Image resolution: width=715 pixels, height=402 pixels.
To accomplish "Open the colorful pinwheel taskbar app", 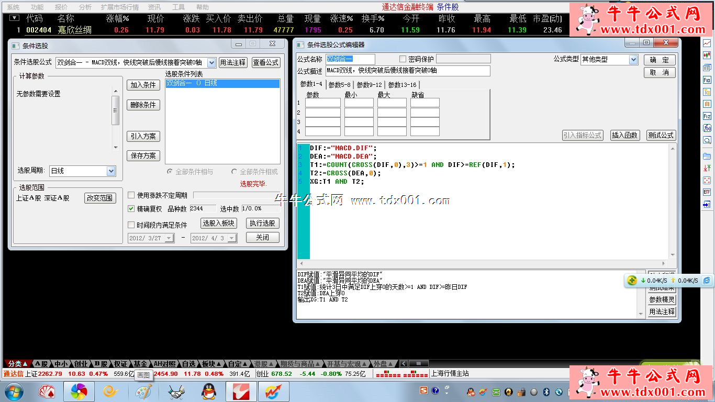I will [x=79, y=392].
